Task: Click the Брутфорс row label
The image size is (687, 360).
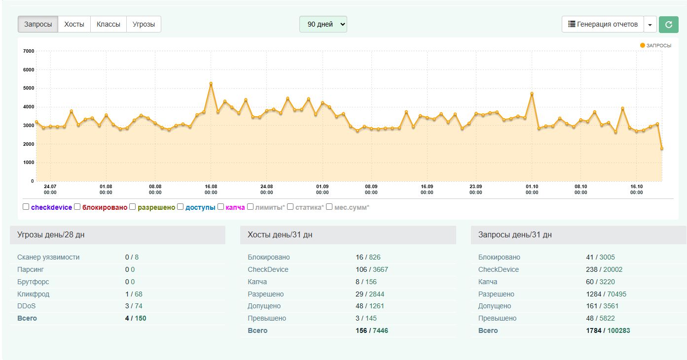Action: click(33, 282)
